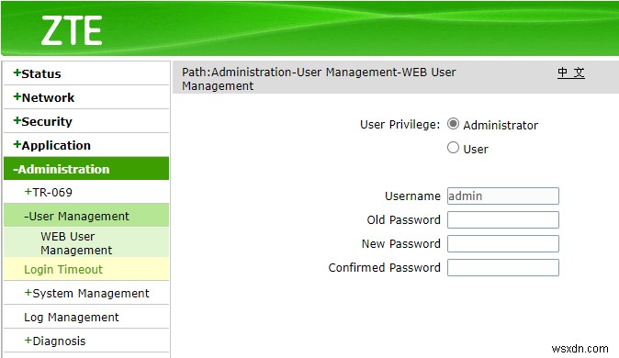Expand the Security menu section
Screen dimensions: 619x358
pyautogui.click(x=86, y=121)
